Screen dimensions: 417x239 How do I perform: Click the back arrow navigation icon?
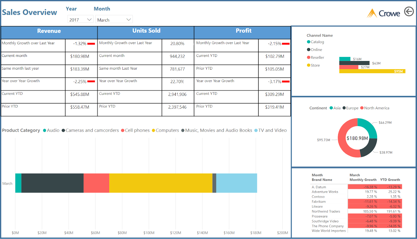[409, 11]
